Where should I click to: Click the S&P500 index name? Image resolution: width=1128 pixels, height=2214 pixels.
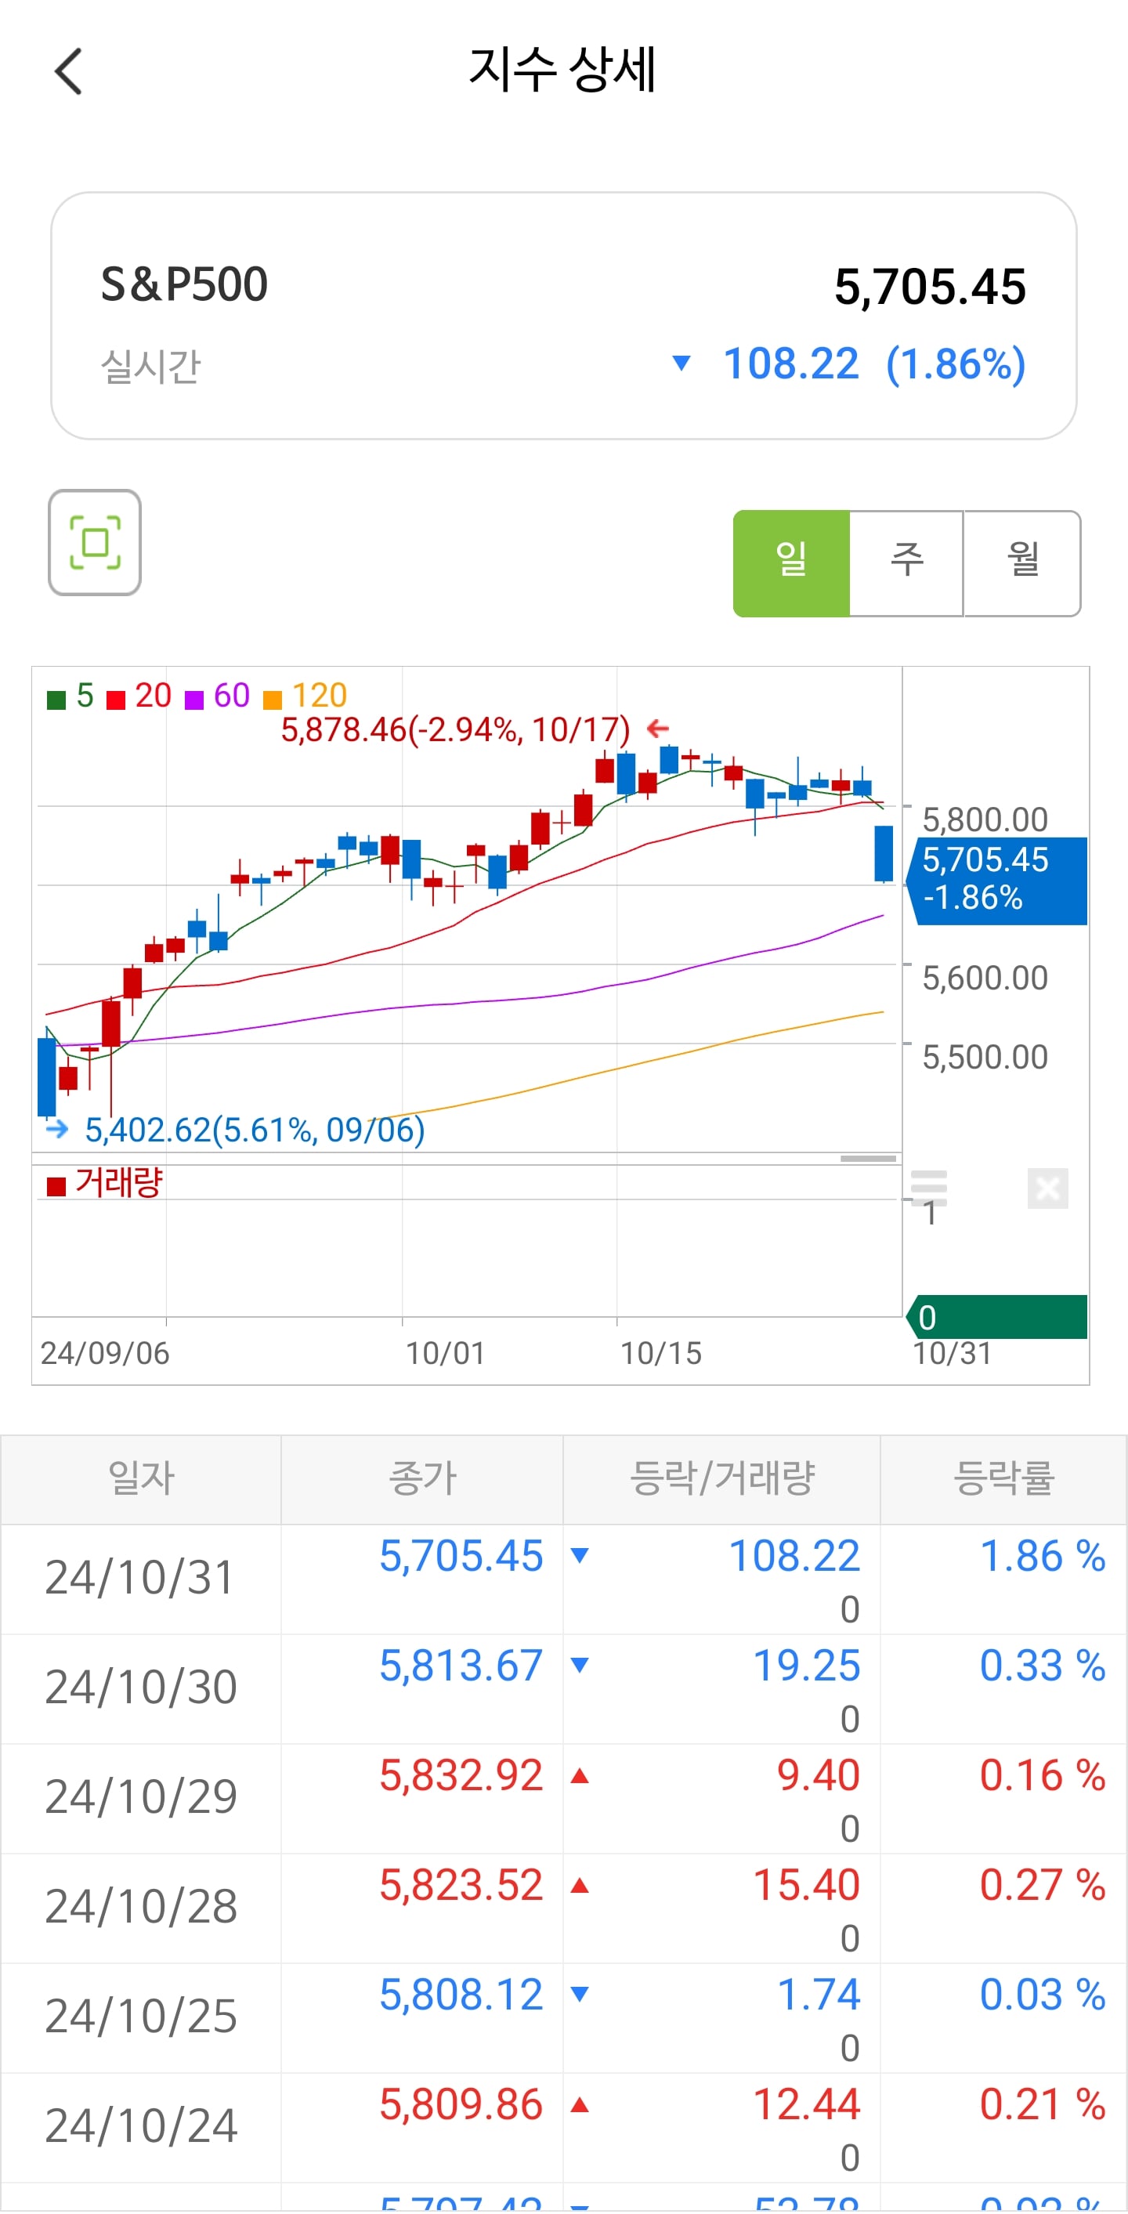point(185,284)
